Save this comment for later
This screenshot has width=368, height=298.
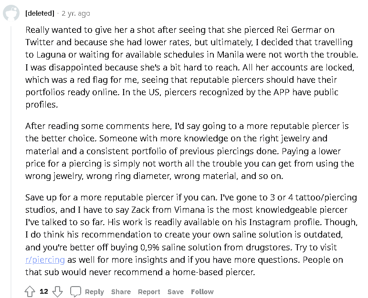click(x=175, y=292)
